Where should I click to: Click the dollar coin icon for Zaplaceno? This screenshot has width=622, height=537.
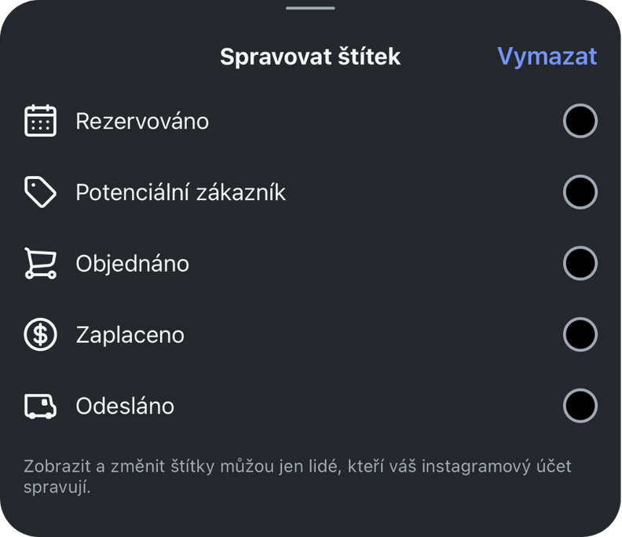coord(40,334)
